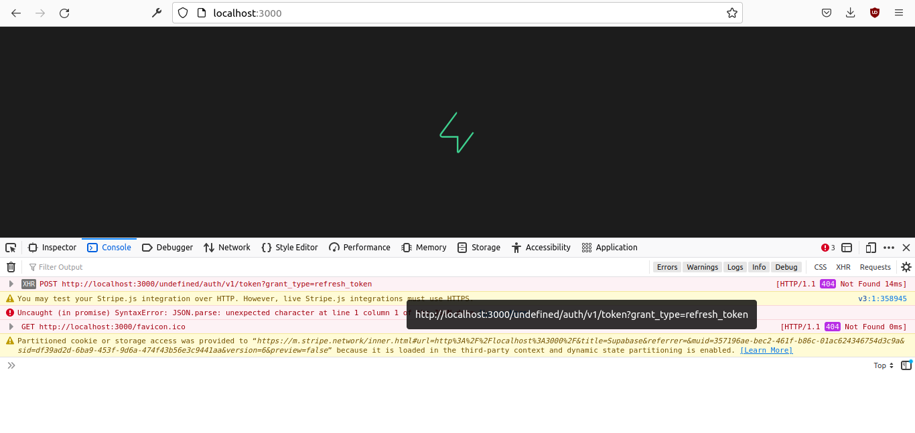Close the developer tools panel
The width and height of the screenshot is (915, 433).
coord(906,248)
